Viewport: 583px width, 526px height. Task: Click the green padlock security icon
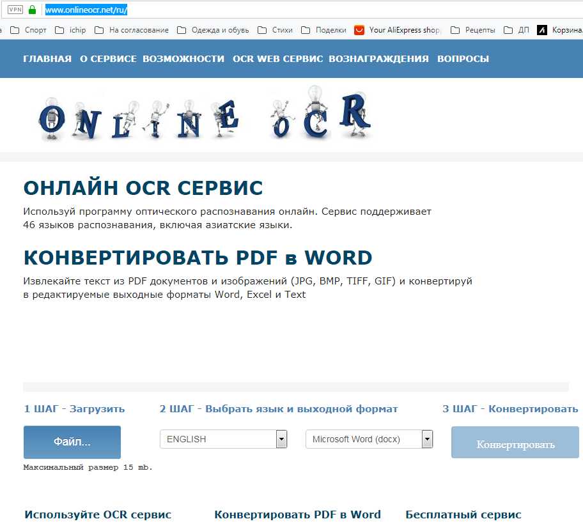(x=32, y=10)
